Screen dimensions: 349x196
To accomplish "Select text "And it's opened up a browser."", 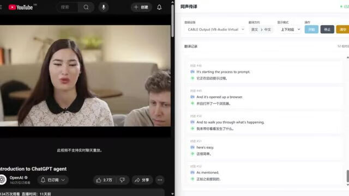I will click(219, 97).
